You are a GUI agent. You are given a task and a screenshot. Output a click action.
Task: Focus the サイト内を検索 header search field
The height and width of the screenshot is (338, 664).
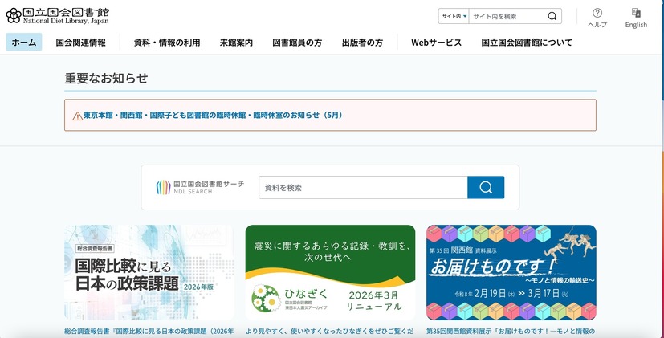(506, 16)
